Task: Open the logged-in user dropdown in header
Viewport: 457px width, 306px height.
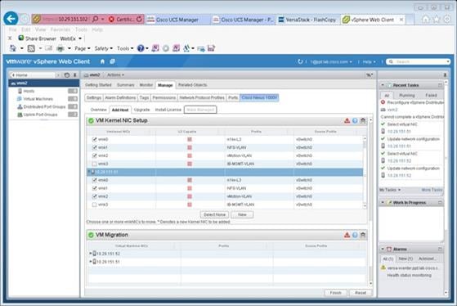Action: 331,62
